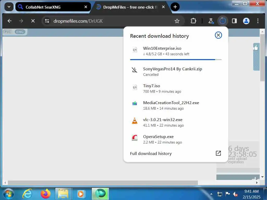
Task: Click the horizontal scrollbar thumb
Action: click(103, 183)
